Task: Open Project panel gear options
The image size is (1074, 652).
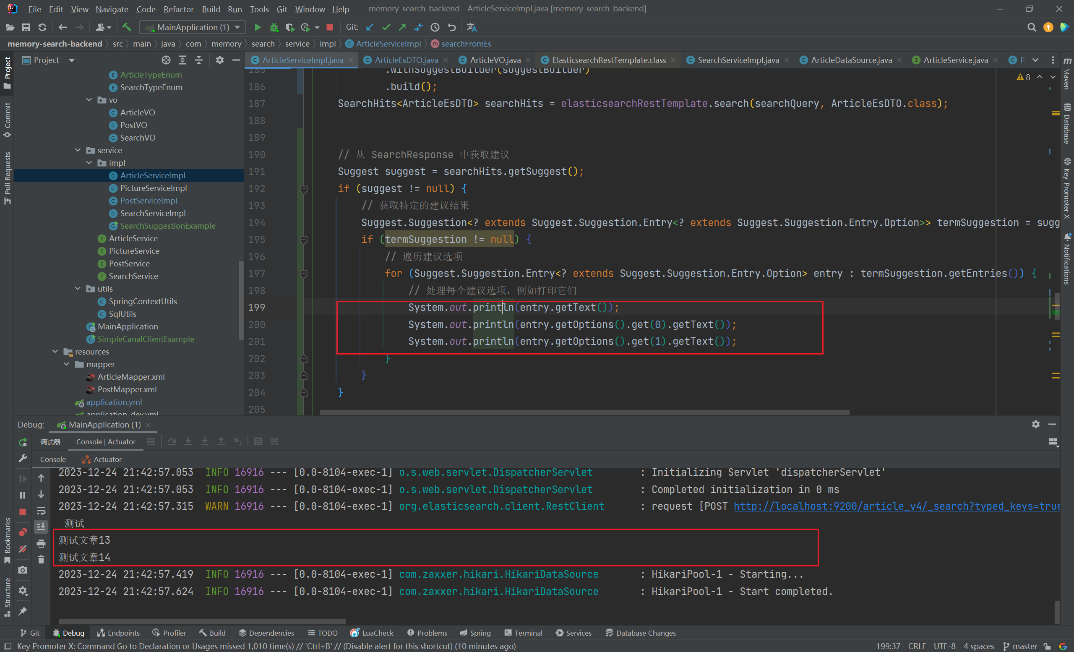Action: (220, 60)
